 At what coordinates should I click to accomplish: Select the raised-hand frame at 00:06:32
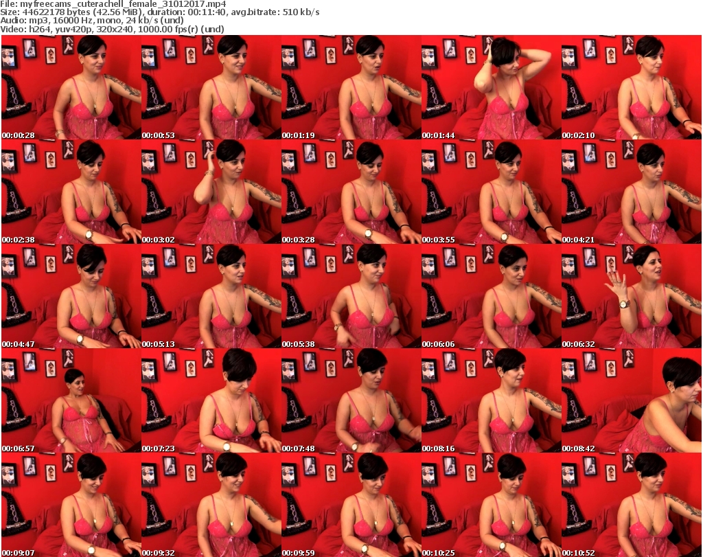tap(632, 297)
